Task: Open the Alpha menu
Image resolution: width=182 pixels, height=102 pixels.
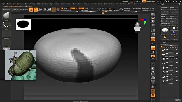Action: coord(4,4)
